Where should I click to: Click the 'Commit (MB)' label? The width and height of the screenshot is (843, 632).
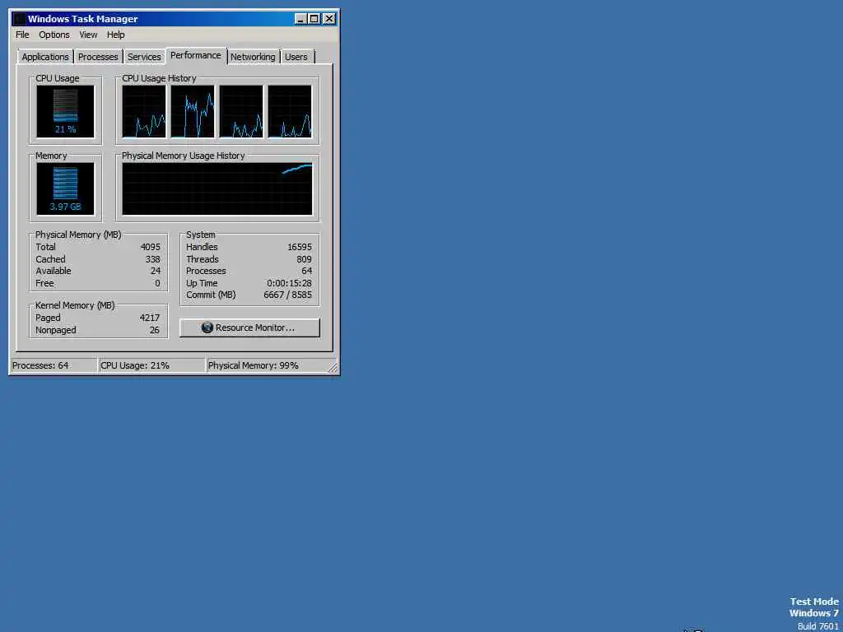pyautogui.click(x=211, y=295)
